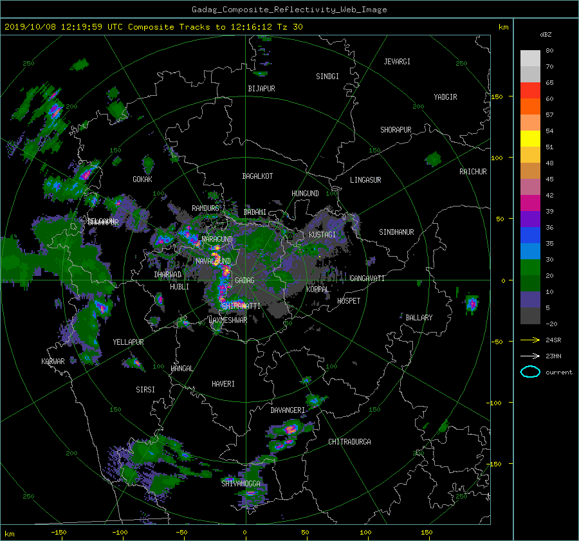Click the YELLAPUR city label
The width and height of the screenshot is (579, 541).
[x=128, y=342]
